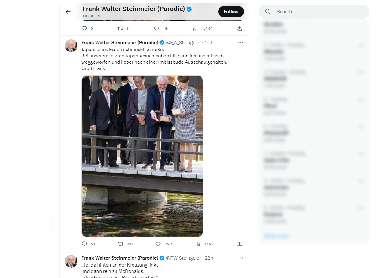Click Show more under trending list
Viewport: 383px width, 278px height.
click(x=276, y=236)
